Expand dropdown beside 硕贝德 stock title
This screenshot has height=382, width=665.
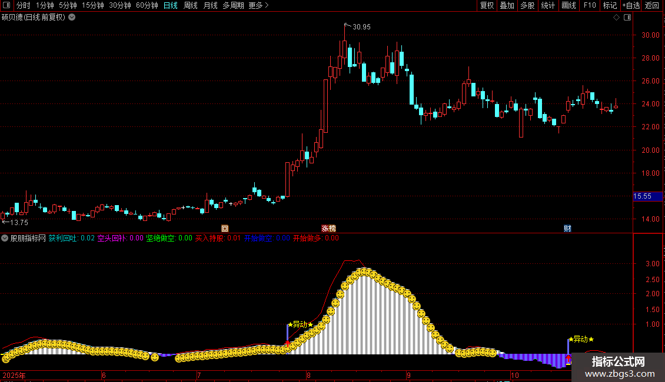coord(72,18)
